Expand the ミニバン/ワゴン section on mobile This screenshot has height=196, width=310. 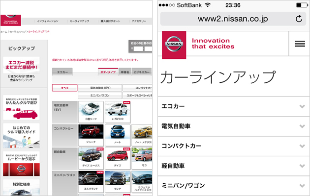click(x=234, y=186)
